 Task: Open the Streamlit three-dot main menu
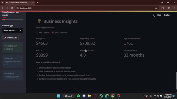click(x=173, y=15)
